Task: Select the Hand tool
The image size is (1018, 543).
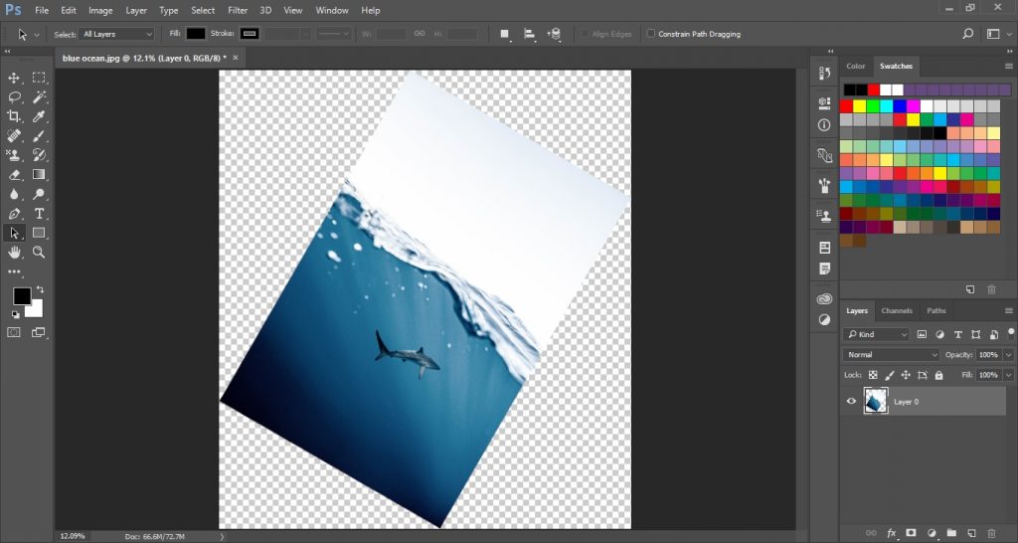Action: tap(14, 252)
